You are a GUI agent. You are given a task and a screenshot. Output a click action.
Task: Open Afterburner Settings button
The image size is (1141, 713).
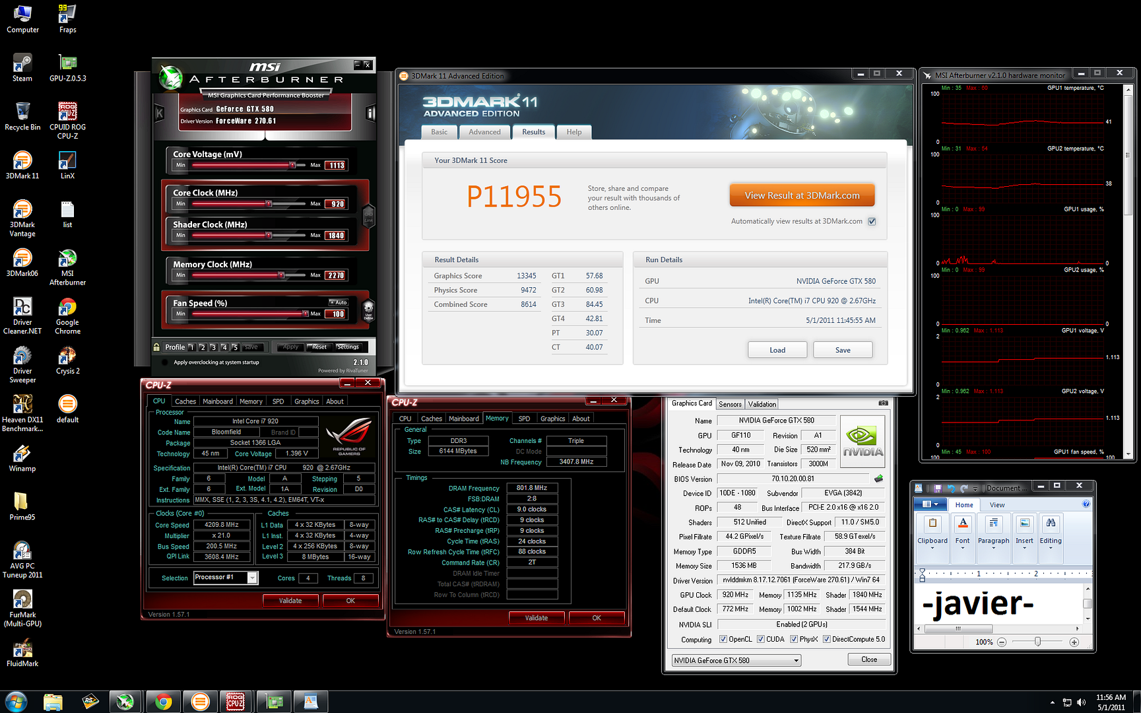click(x=348, y=347)
